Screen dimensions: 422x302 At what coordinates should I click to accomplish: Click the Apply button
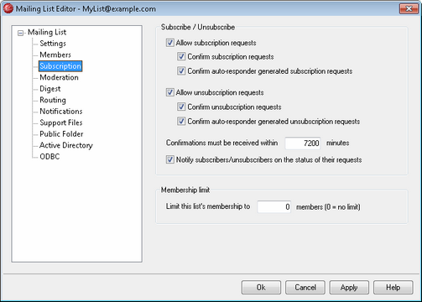(349, 288)
